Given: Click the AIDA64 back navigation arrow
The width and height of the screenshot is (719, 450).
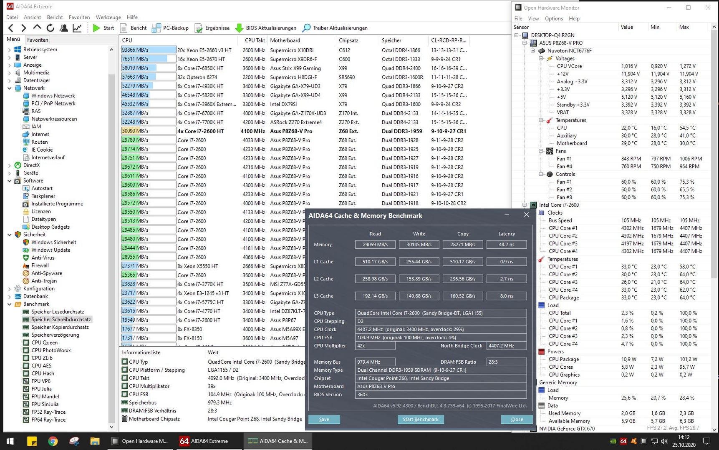Looking at the screenshot, I should pyautogui.click(x=11, y=28).
